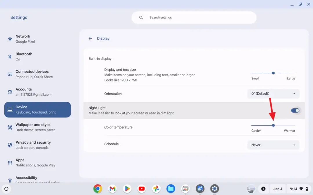Click the Search settings field
The height and width of the screenshot is (195, 313).
pyautogui.click(x=194, y=18)
